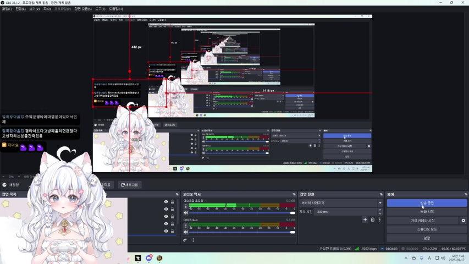
Task: Pop out the 장면 전환 dock
Action: click(x=381, y=194)
